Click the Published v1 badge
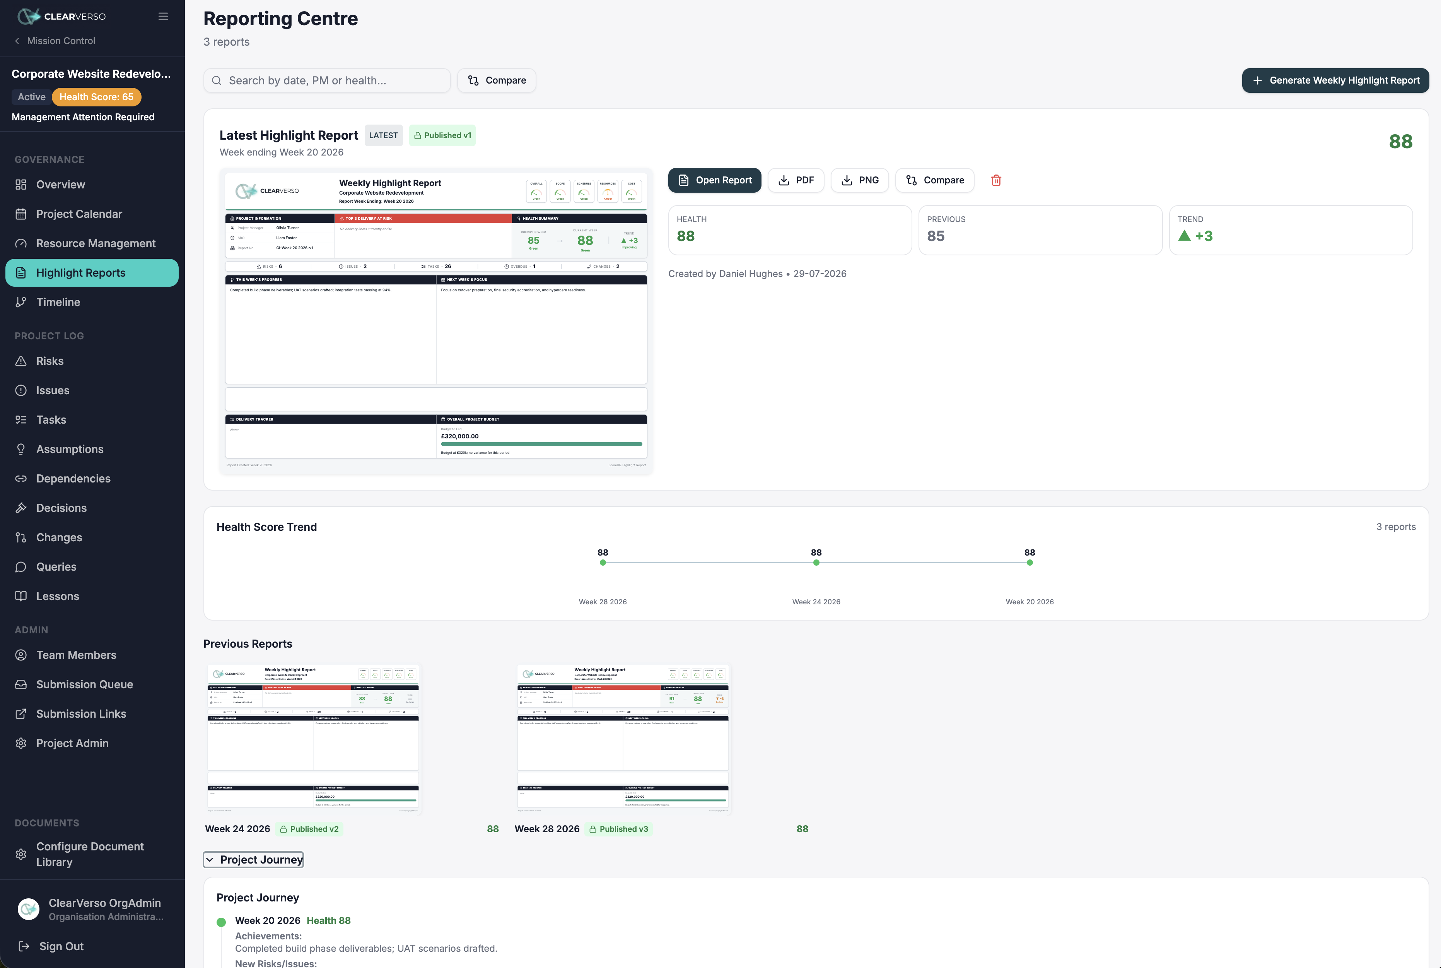The image size is (1441, 968). (x=442, y=135)
